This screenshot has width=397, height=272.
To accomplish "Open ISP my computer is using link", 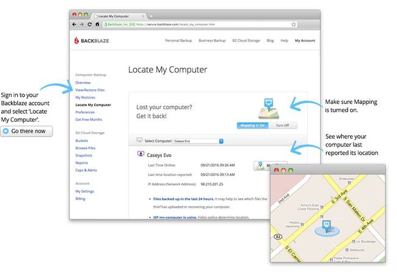I will (175, 217).
